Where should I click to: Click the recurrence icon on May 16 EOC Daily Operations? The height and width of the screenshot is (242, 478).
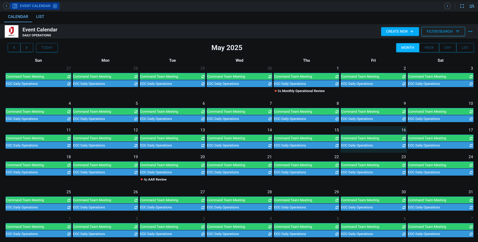tap(403, 145)
